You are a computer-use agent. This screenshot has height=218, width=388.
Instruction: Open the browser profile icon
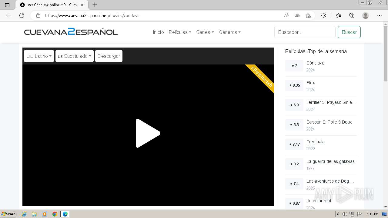tap(366, 15)
